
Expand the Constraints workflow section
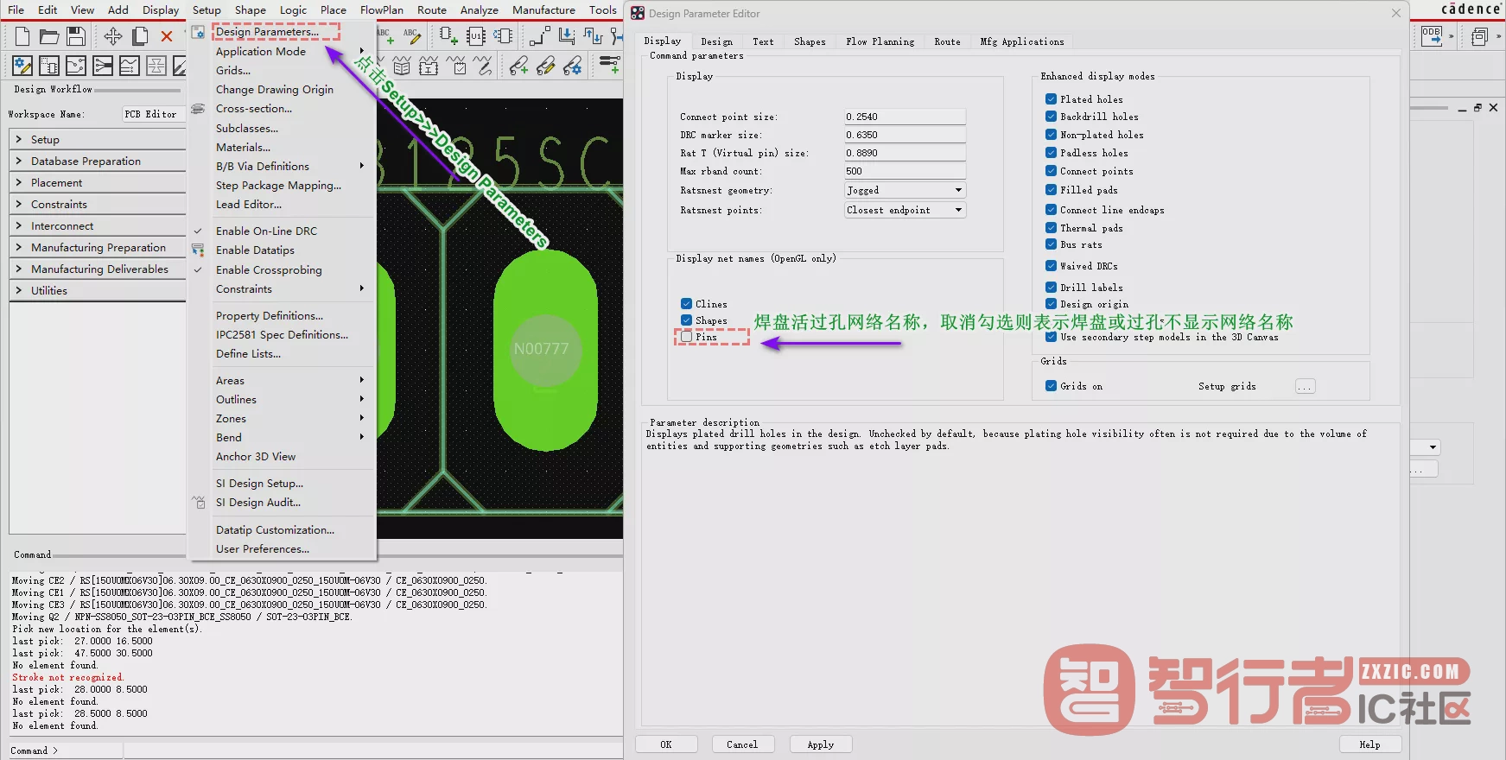pyautogui.click(x=98, y=205)
